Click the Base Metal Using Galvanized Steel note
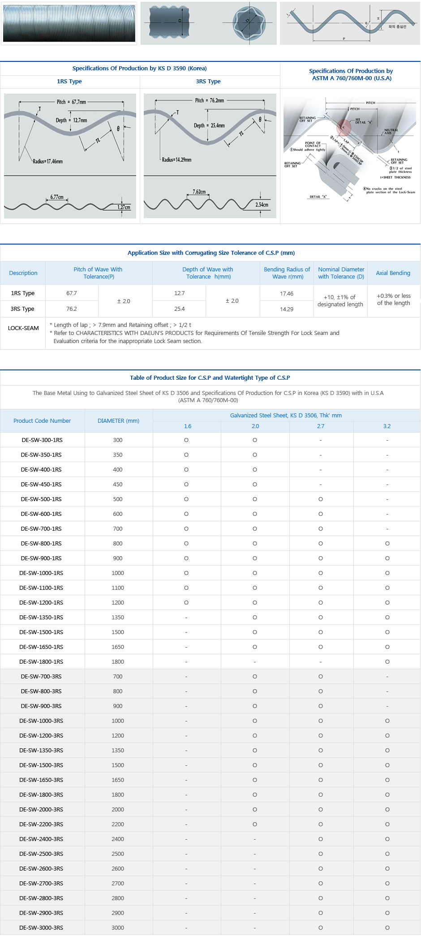Viewport: 421px width, 940px height. point(208,397)
